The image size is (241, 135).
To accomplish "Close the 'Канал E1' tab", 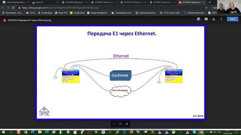I will pyautogui.click(x=57, y=2).
